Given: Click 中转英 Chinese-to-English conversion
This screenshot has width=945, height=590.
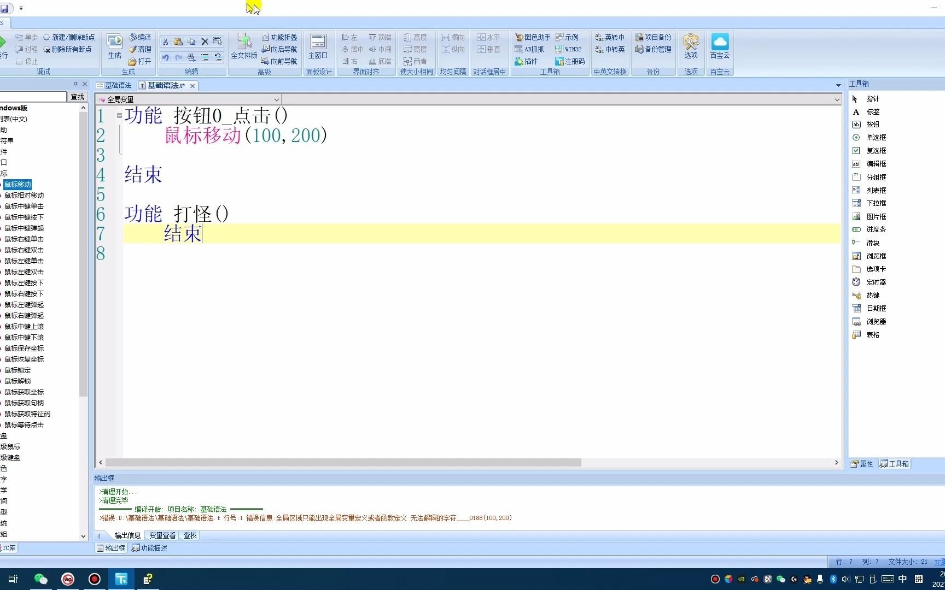Looking at the screenshot, I should [x=610, y=49].
